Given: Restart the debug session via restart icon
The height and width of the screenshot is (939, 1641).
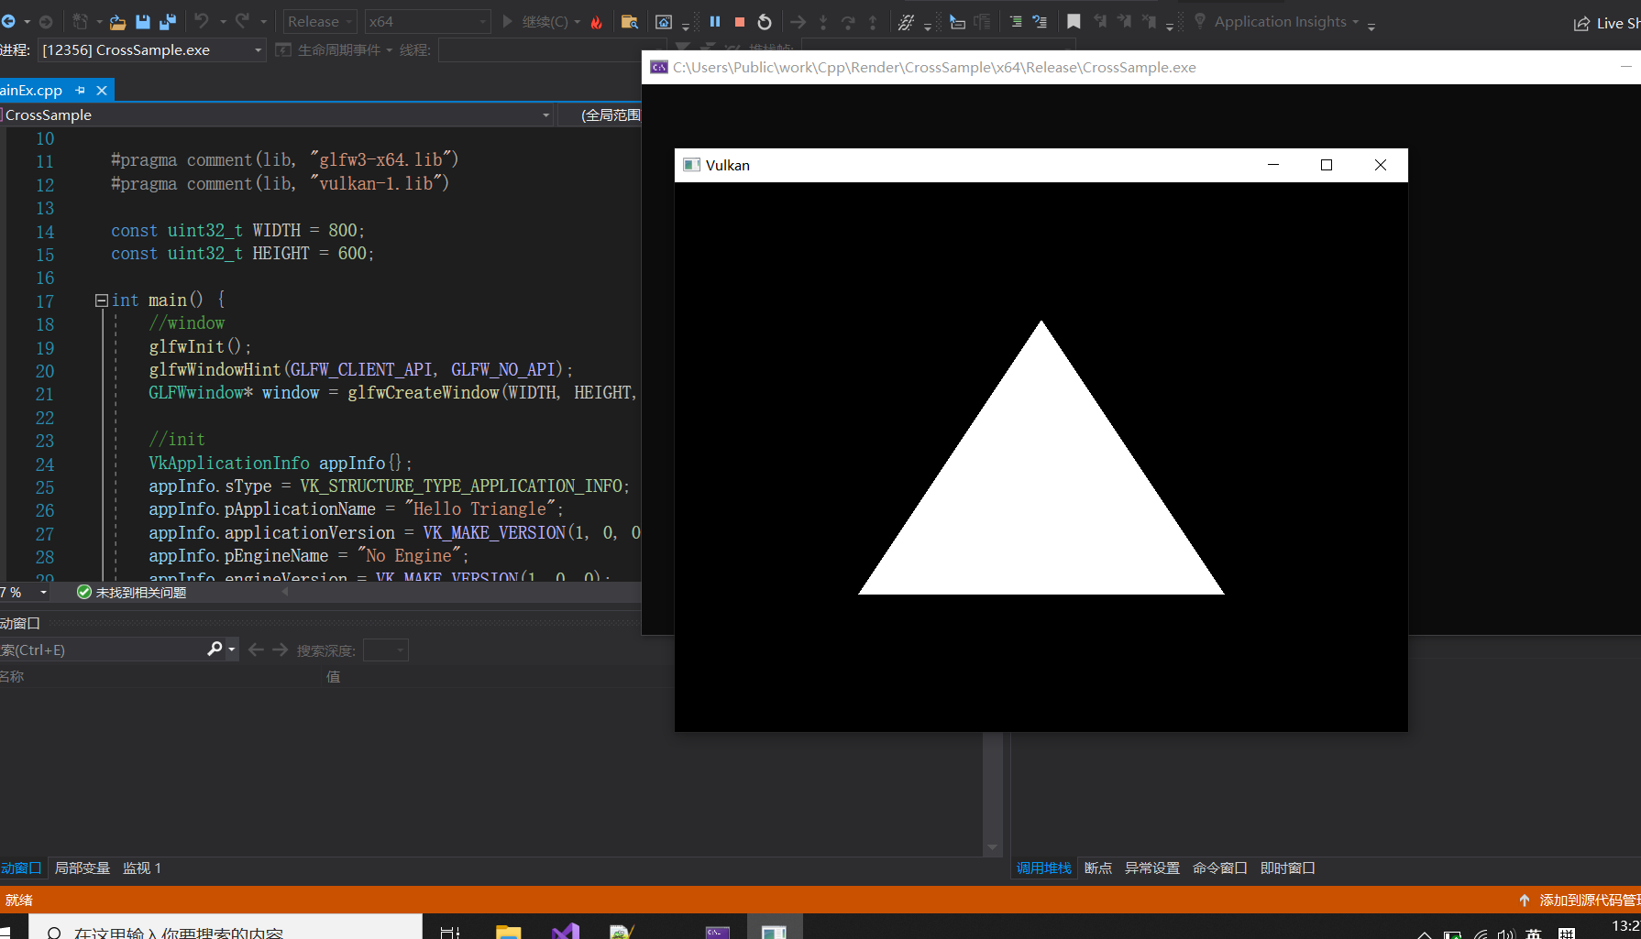Looking at the screenshot, I should [765, 22].
